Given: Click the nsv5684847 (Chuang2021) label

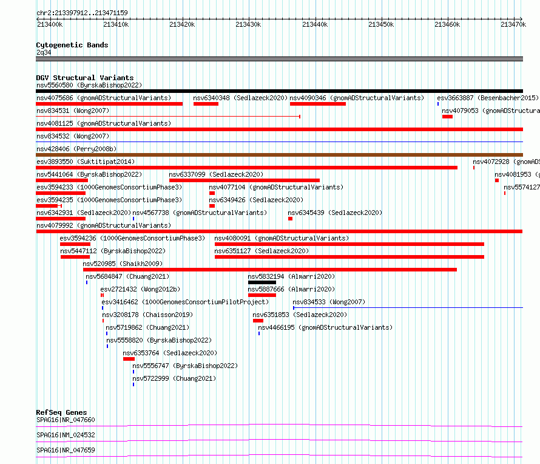Looking at the screenshot, I should point(127,276).
